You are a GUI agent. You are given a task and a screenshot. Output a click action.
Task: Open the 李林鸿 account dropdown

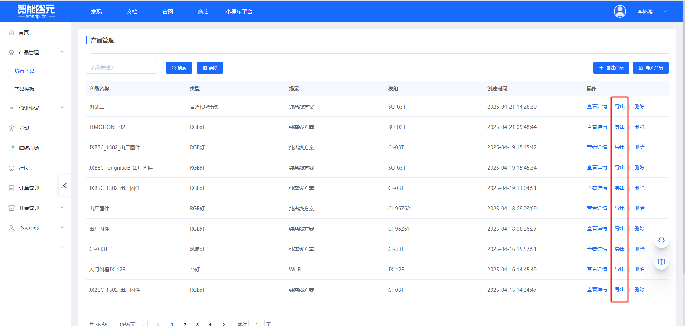pos(665,11)
